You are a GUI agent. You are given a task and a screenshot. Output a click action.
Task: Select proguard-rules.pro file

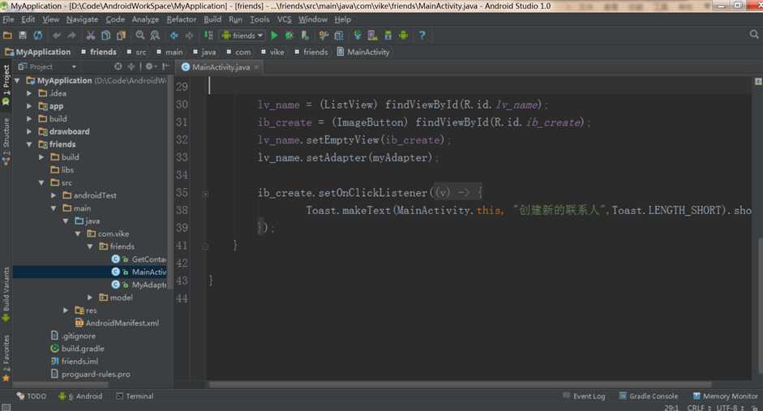91,374
